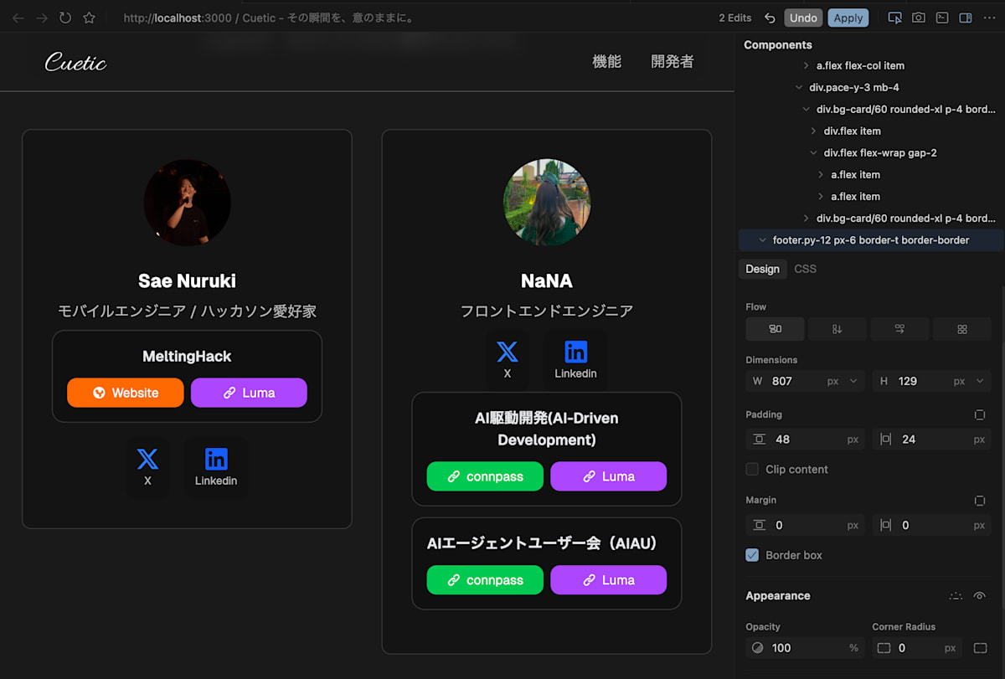Click NaNA's X social icon

pyautogui.click(x=507, y=360)
